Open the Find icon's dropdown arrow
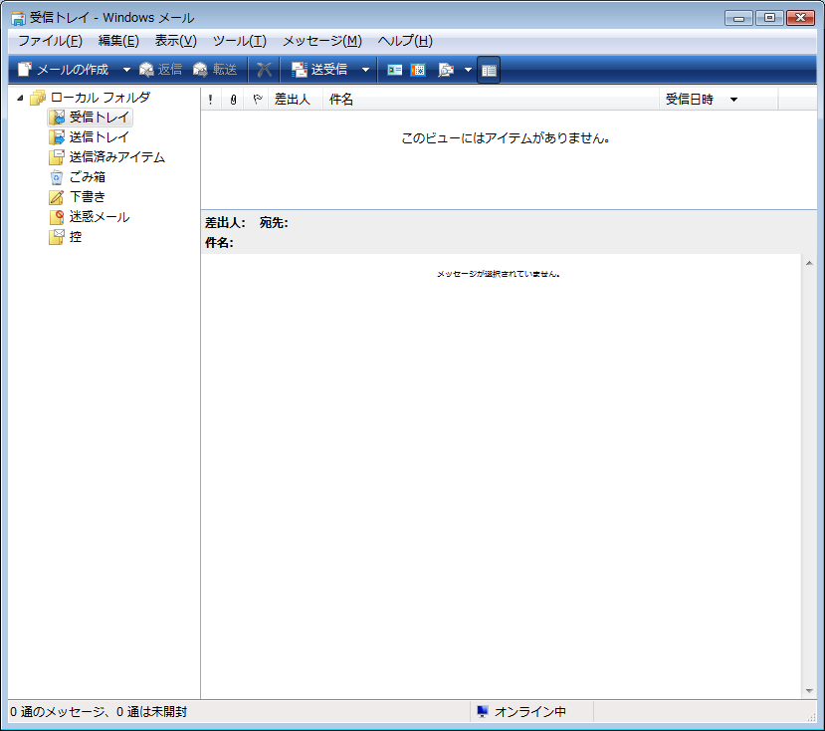 [468, 70]
